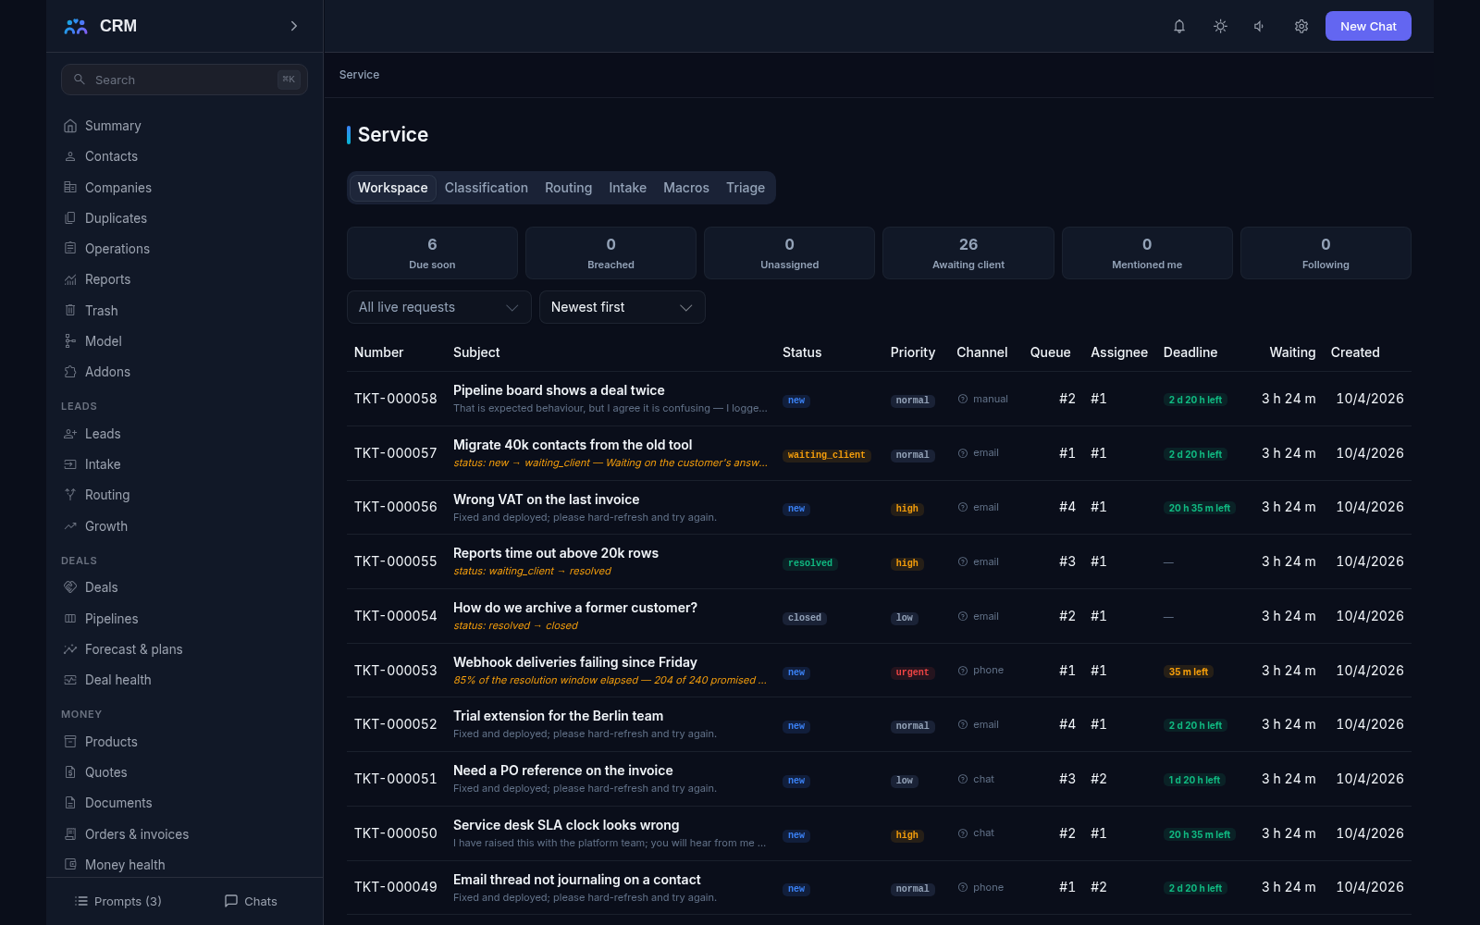Click the sound speaker icon
The image size is (1480, 925).
(1260, 26)
